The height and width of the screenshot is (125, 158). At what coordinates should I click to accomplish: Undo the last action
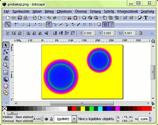(x=49, y=18)
